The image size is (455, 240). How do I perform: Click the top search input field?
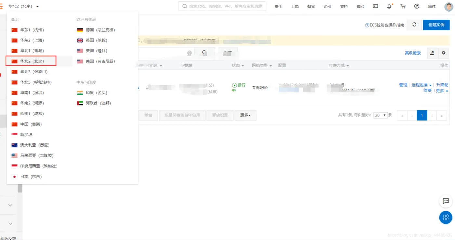(222, 6)
